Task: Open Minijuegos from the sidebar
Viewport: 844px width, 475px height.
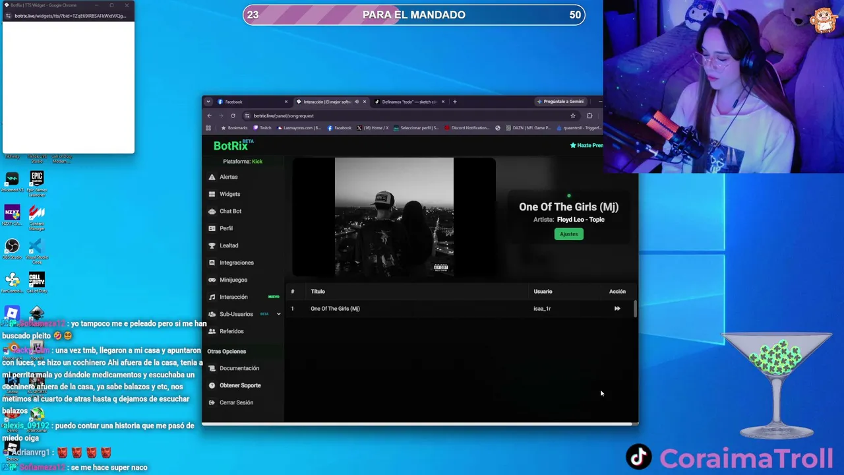Action: (x=233, y=280)
